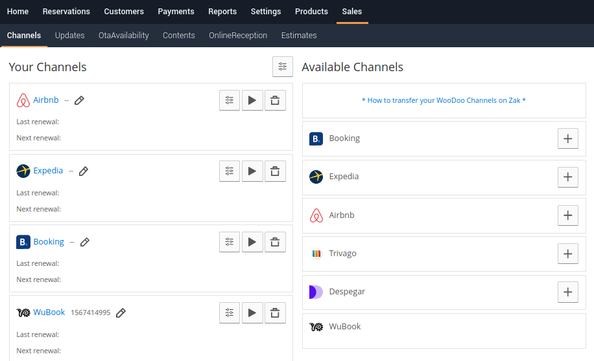Open the Expedia channel name link
Screen dimensions: 594x361
tap(48, 171)
